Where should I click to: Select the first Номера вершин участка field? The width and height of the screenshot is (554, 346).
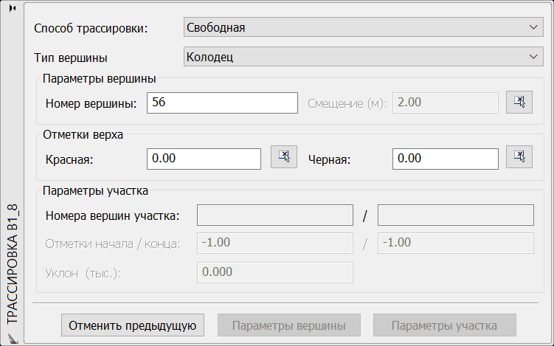click(x=275, y=215)
